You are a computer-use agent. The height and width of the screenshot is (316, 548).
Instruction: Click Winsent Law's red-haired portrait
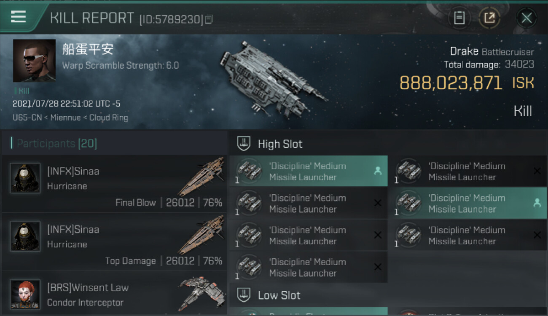coord(25,294)
